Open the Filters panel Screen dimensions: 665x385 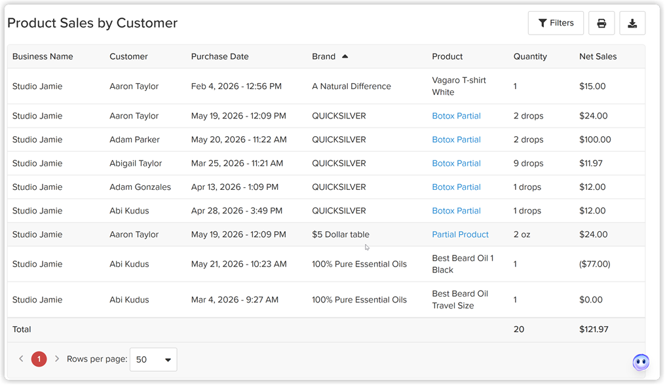pyautogui.click(x=556, y=23)
